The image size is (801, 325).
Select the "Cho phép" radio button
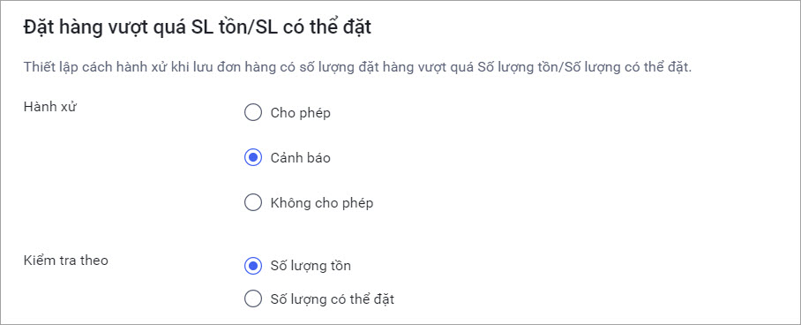coord(253,112)
